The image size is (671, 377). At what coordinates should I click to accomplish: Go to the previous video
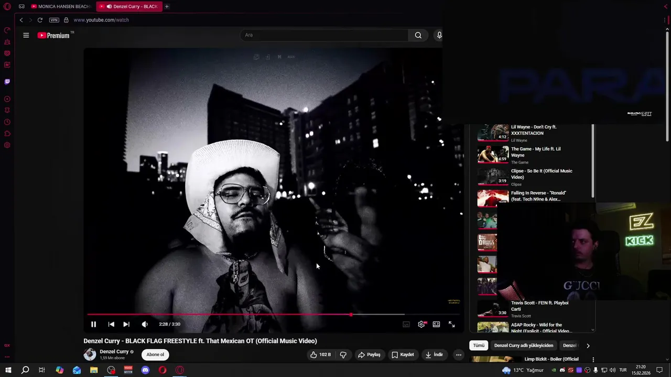(111, 324)
